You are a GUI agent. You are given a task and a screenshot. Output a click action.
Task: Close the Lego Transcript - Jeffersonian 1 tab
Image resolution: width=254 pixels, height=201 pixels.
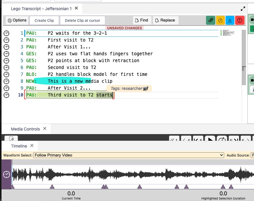coord(76,8)
